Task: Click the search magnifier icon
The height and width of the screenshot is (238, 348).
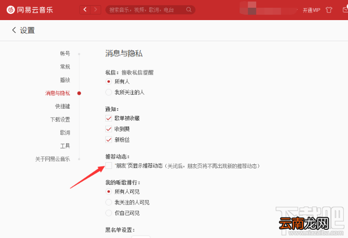Action: pos(189,10)
